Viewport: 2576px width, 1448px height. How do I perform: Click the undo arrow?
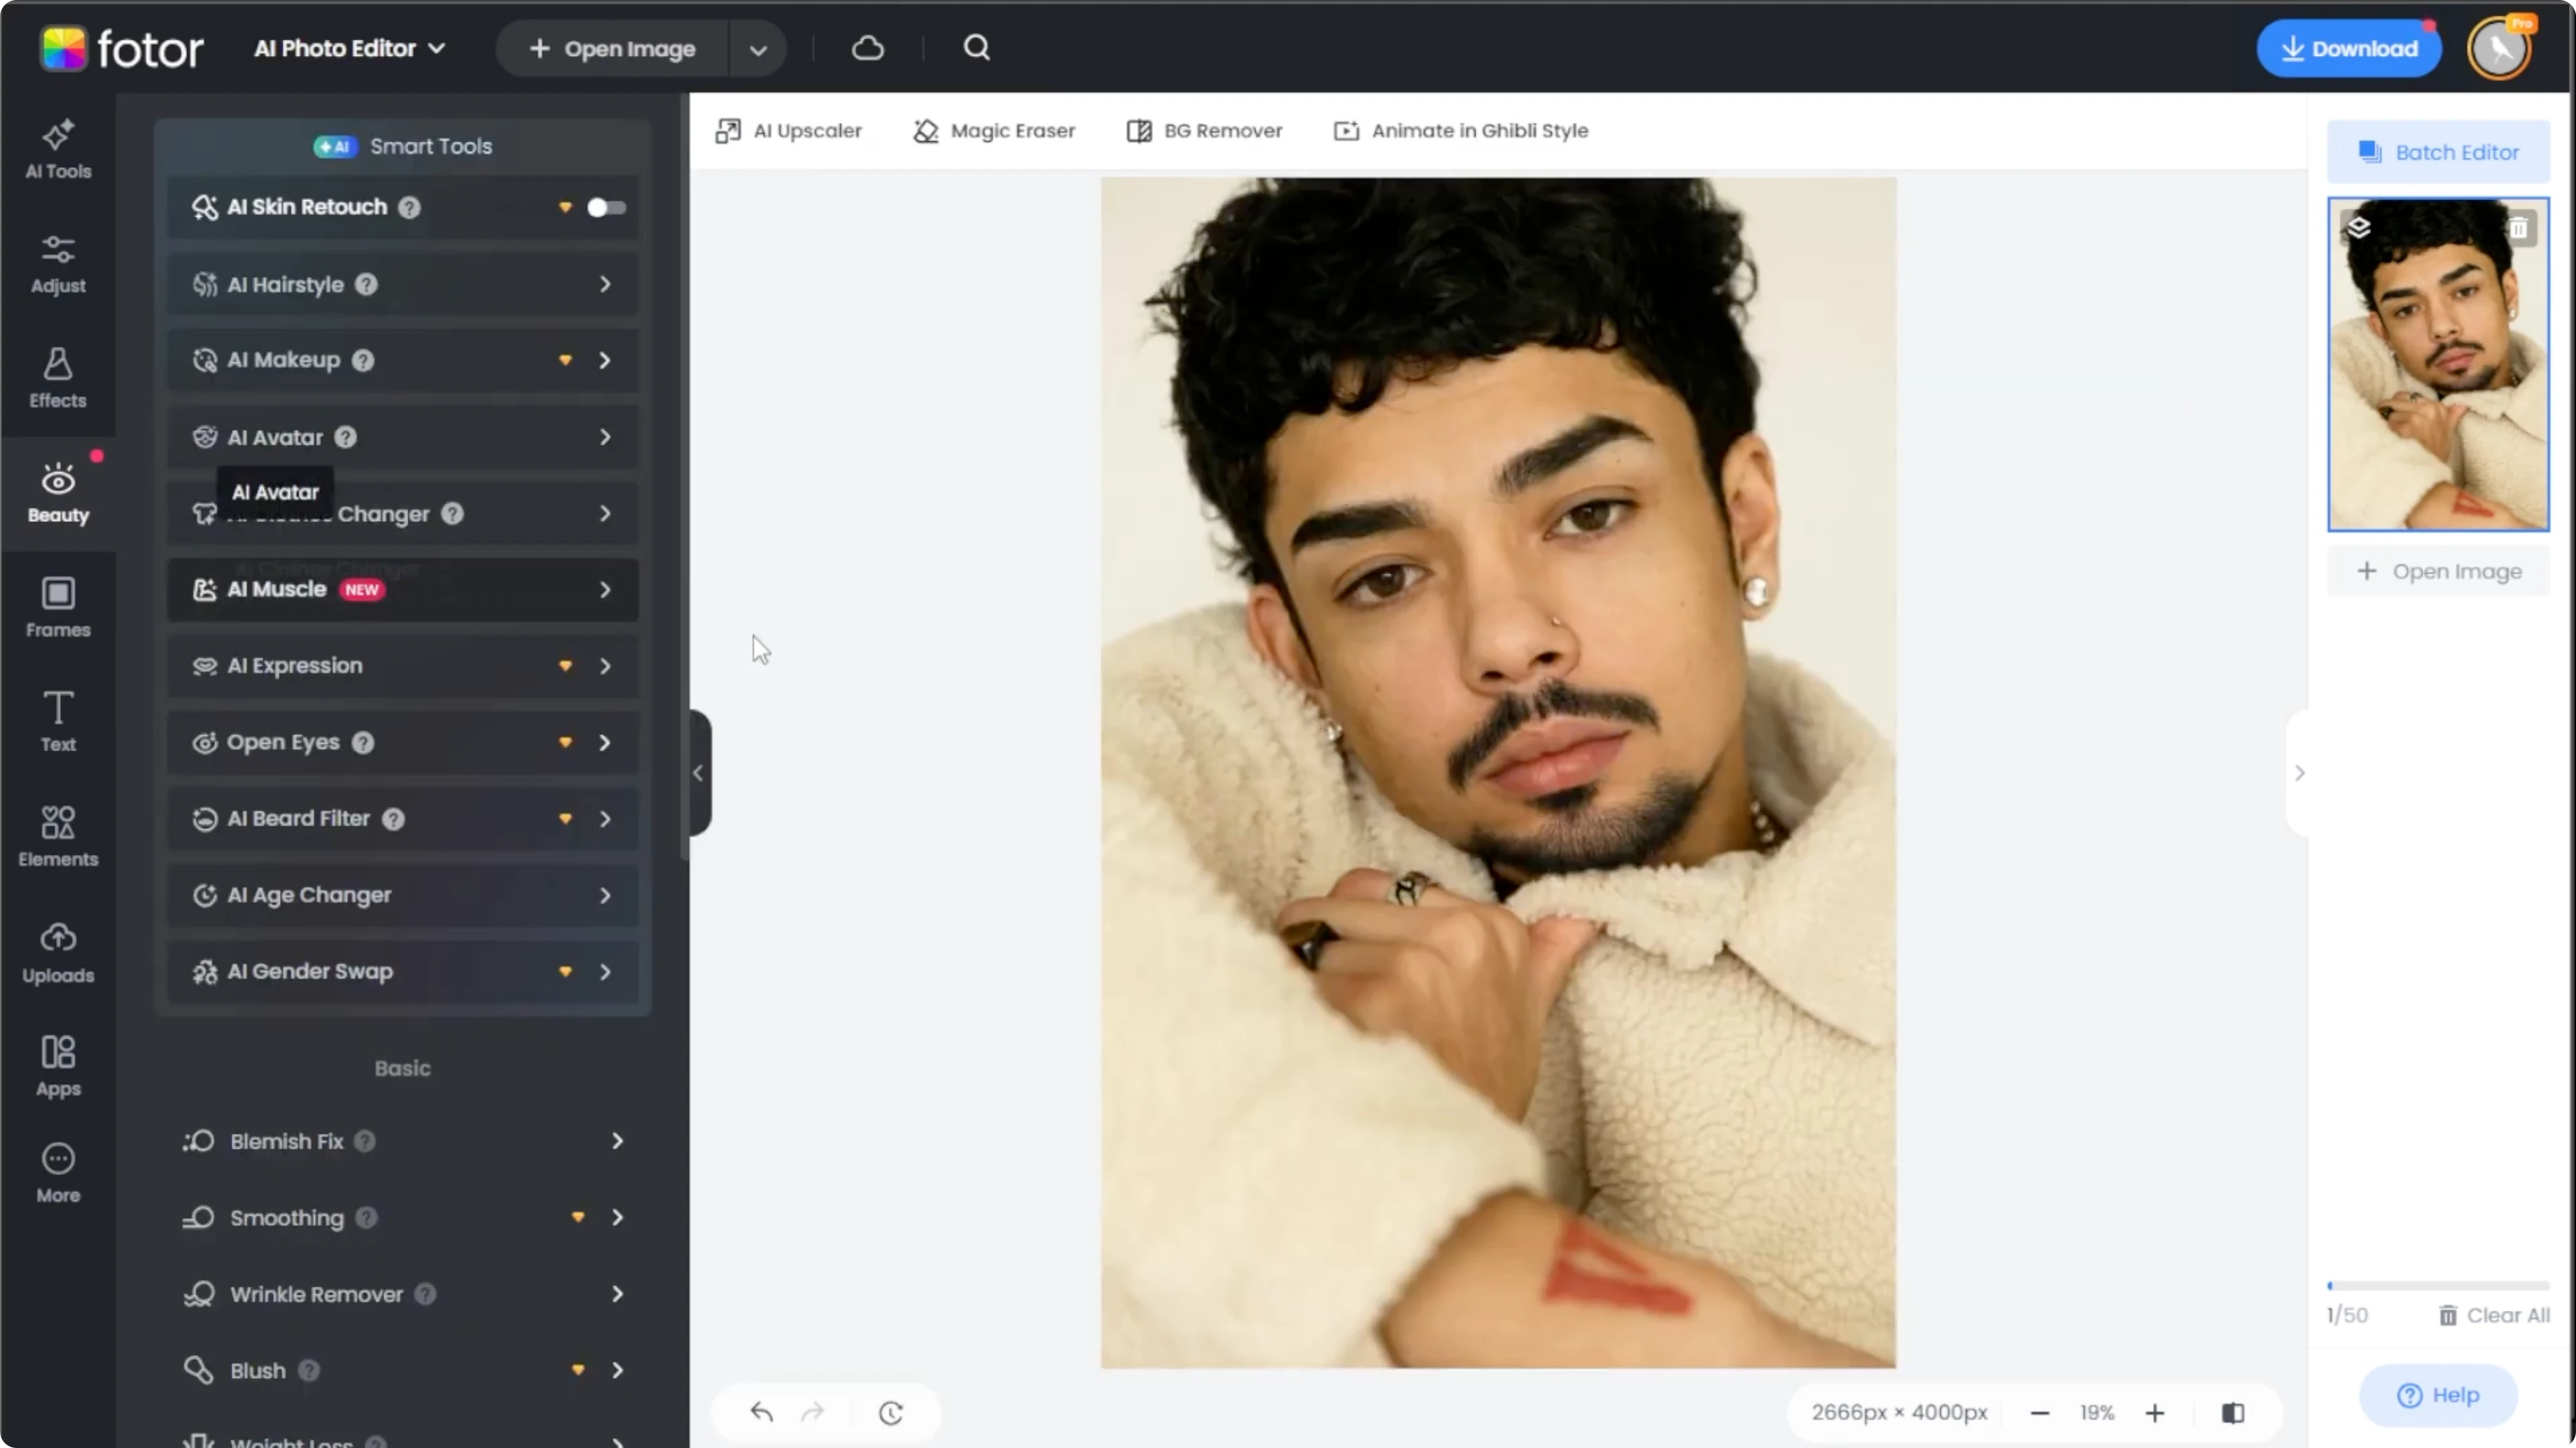click(x=762, y=1412)
